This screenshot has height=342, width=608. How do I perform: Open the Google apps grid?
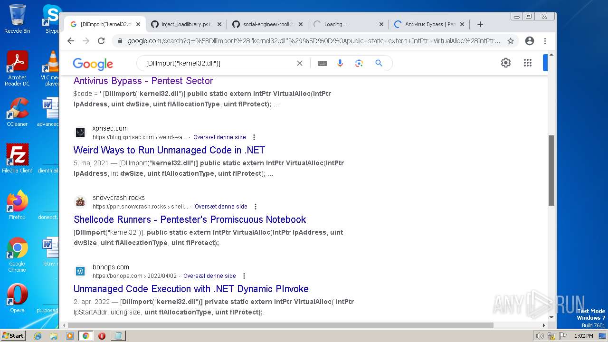tap(527, 63)
